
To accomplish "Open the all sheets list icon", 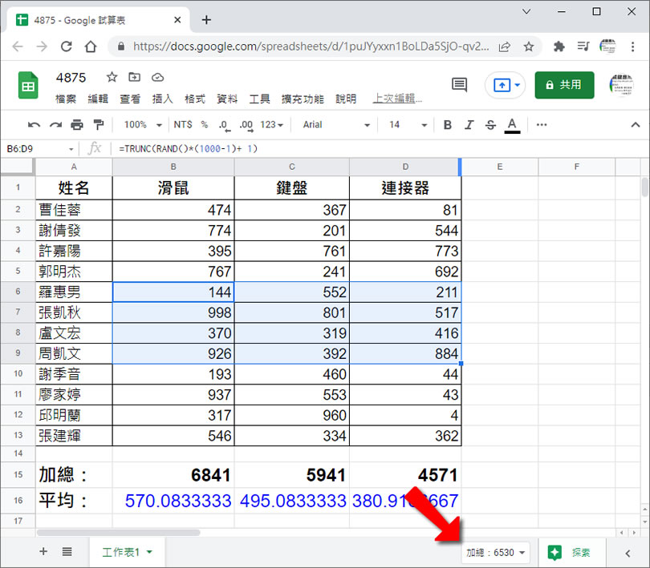I will 67,551.
